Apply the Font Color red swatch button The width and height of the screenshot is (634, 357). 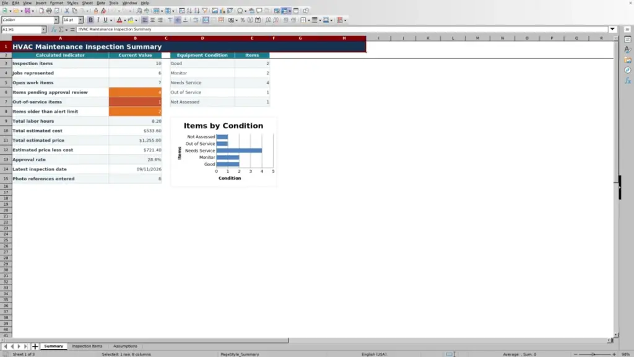click(119, 20)
